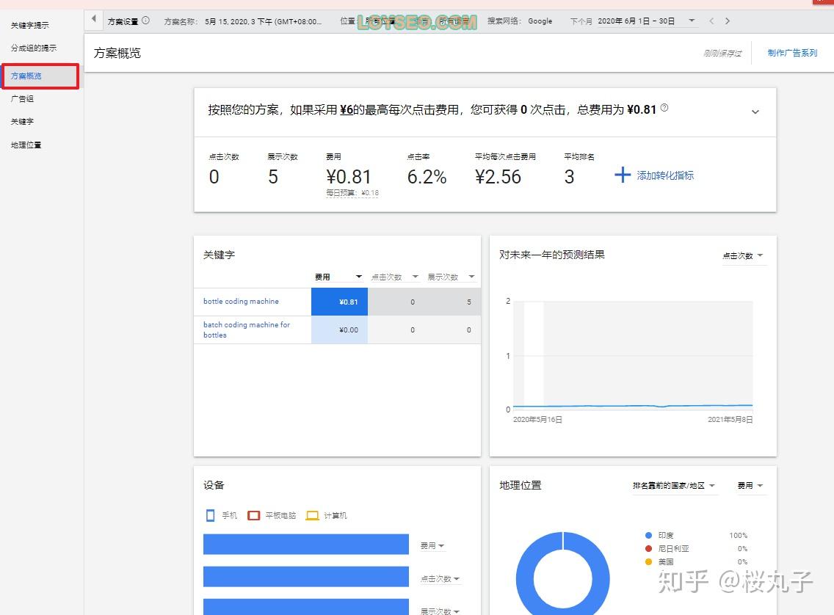The width and height of the screenshot is (834, 615).
Task: Open 展示次数 column dropdown in keyword table
Action: (451, 277)
